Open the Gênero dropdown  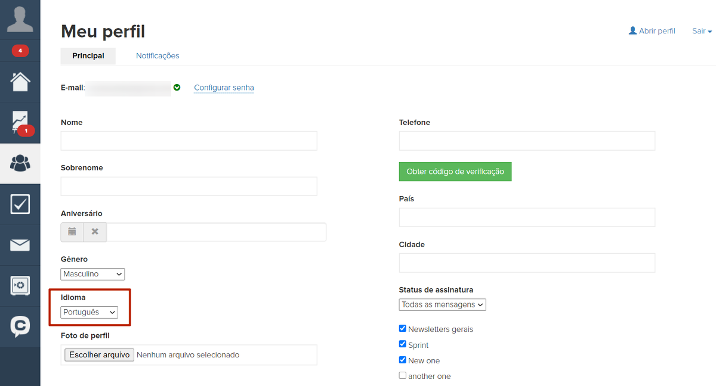click(92, 274)
